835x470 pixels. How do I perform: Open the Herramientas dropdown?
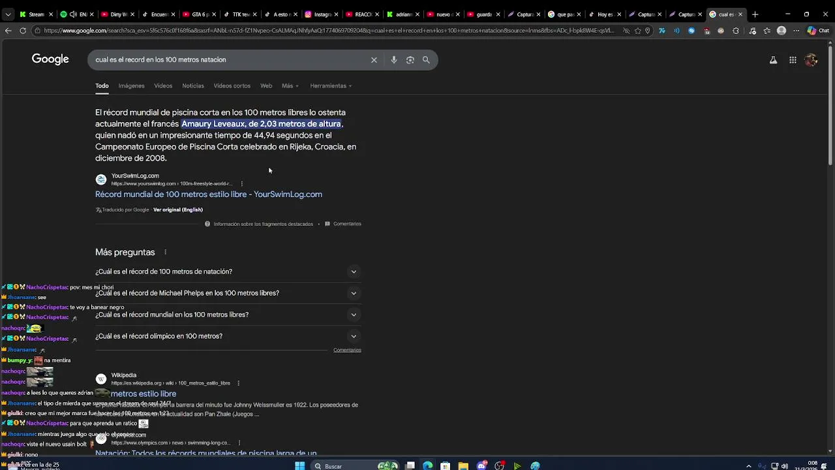pyautogui.click(x=331, y=86)
